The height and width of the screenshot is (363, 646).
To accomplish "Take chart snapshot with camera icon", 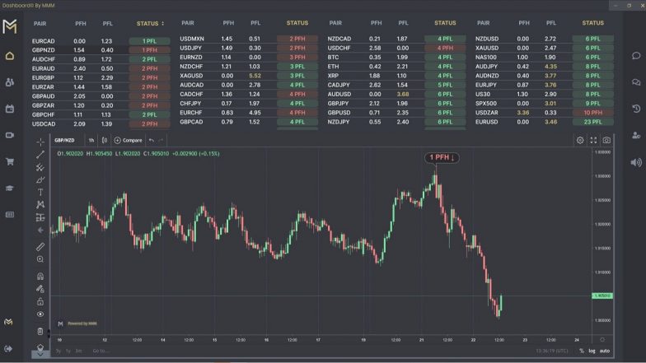I will [606, 140].
